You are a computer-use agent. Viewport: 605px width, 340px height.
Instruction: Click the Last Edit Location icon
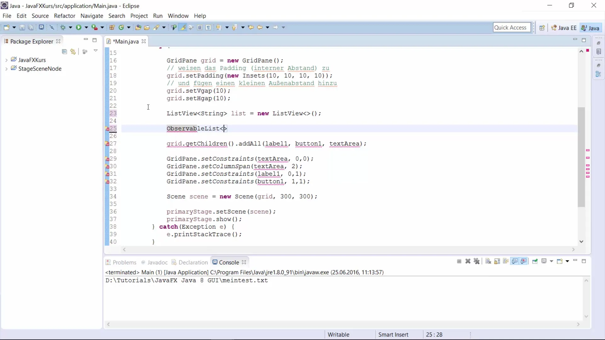[251, 27]
